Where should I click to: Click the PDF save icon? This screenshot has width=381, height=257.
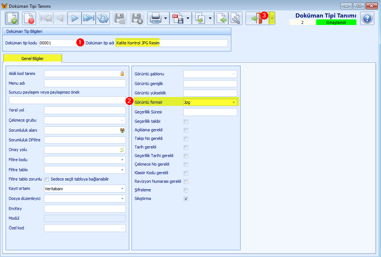pos(178,18)
